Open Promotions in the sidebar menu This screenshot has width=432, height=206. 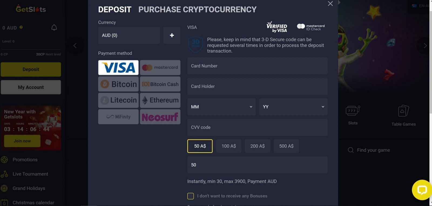tap(25, 160)
